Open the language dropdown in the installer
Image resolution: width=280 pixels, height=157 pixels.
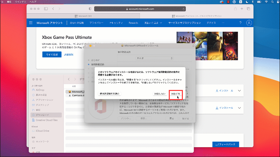pyautogui.click(x=154, y=58)
